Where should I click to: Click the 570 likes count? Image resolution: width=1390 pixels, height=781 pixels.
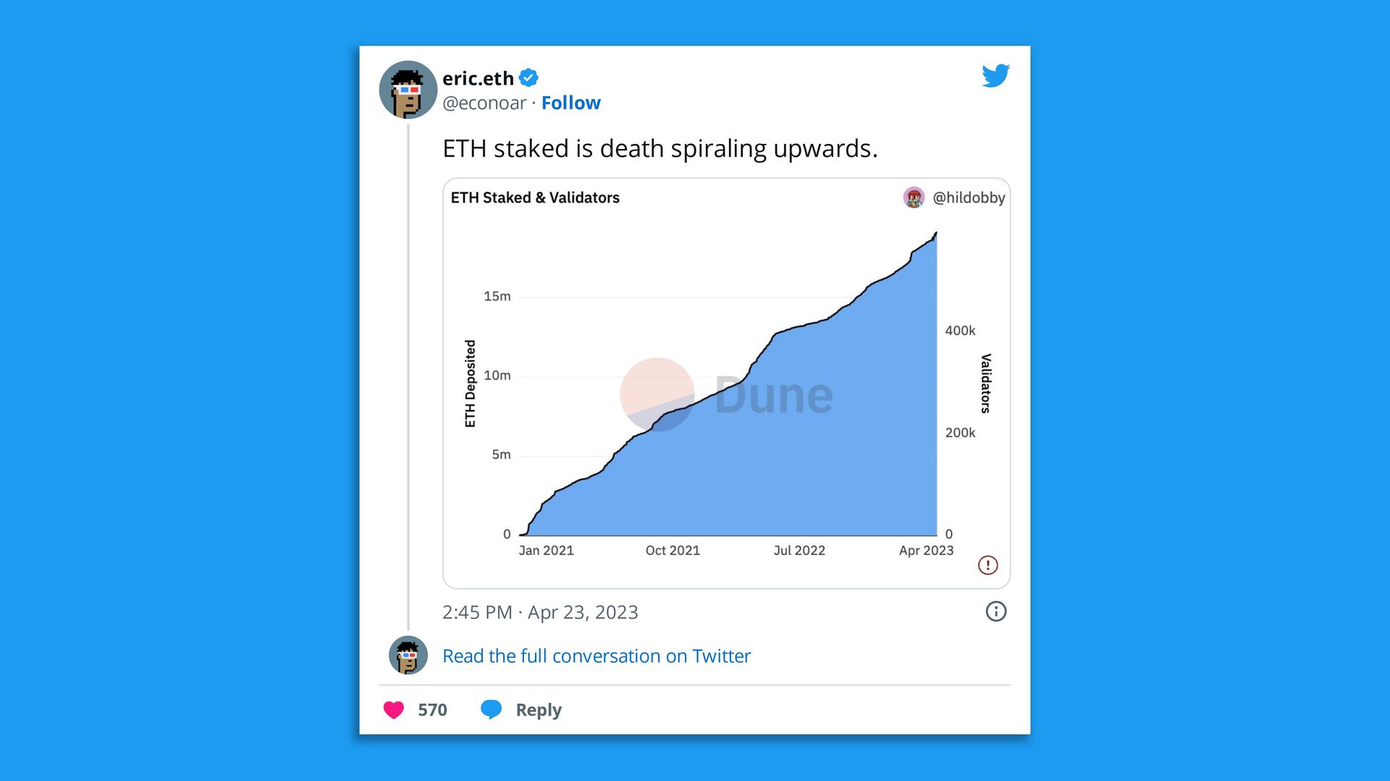click(x=432, y=709)
